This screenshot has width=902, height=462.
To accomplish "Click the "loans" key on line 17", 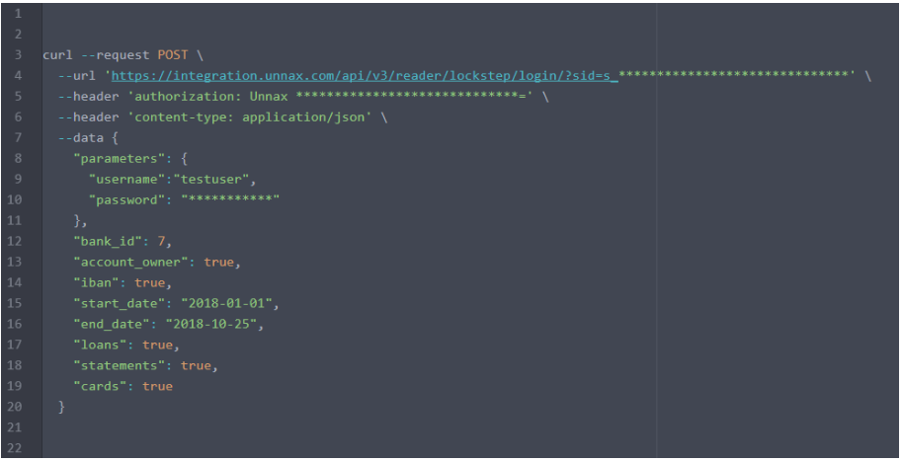I will (x=100, y=345).
